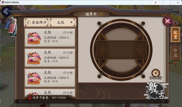Open the 太鼓 card type dropdown

click(x=63, y=22)
